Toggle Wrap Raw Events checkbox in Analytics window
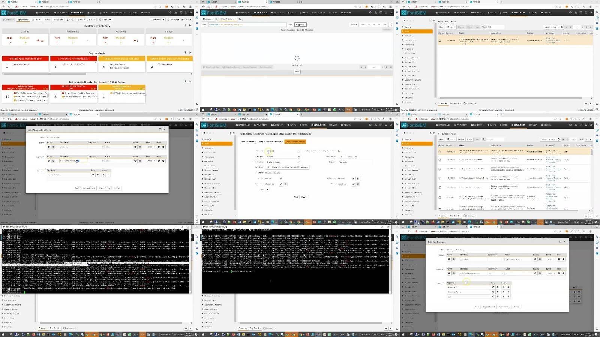Viewport: 600px width, 337px height. pos(223,67)
